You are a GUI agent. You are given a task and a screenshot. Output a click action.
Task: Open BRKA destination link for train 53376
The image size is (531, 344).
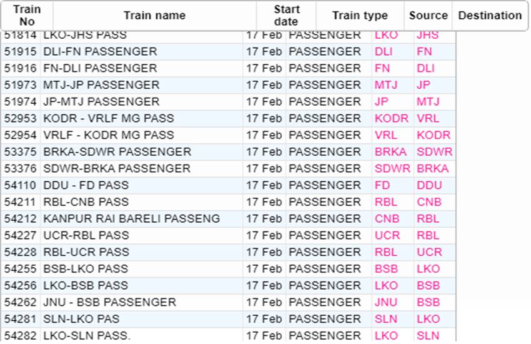pos(432,168)
